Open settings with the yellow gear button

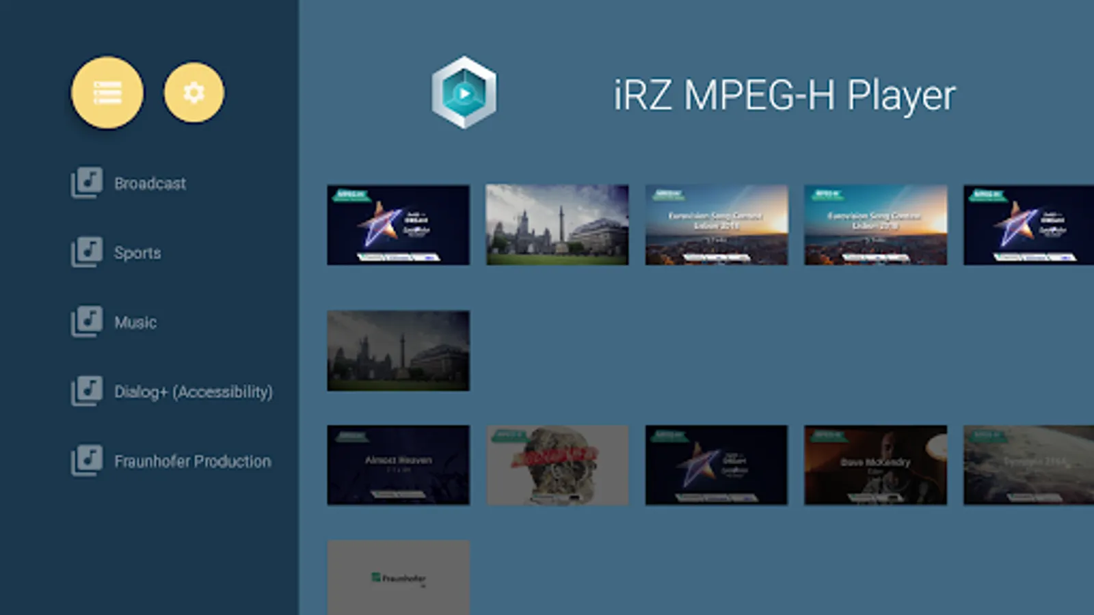tap(194, 92)
